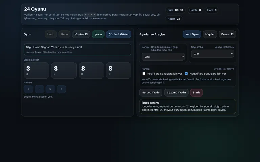
Task: Enable Kesirli ara sonuçlara izin ver checkbox
Action: (x=144, y=73)
